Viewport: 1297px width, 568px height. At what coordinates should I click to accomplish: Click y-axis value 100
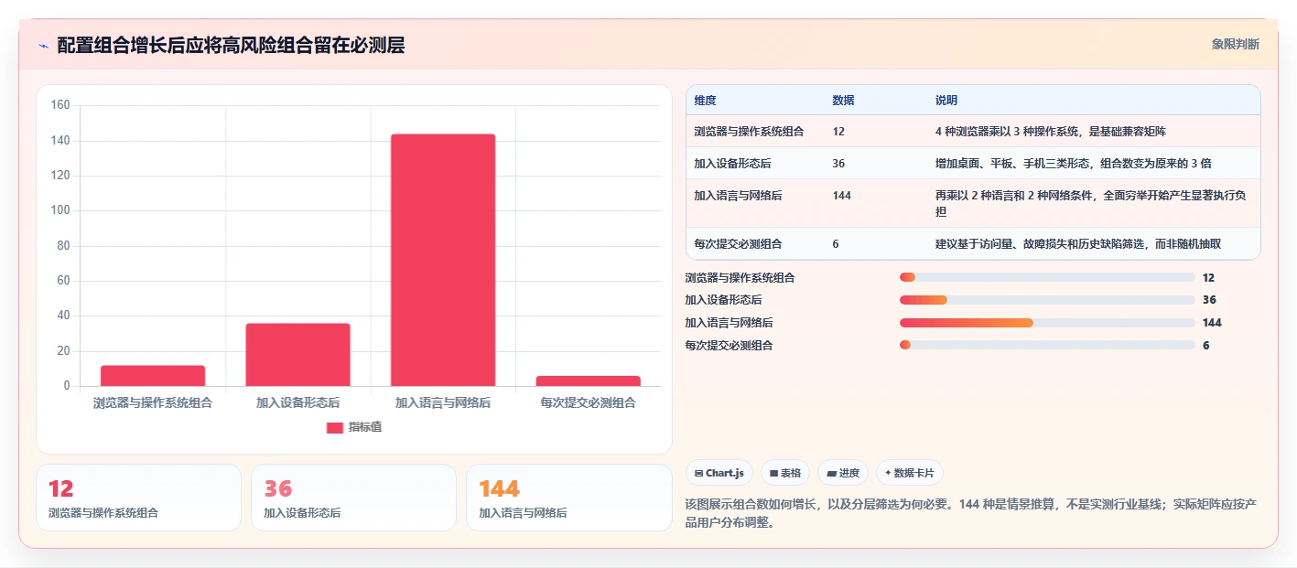[x=59, y=210]
